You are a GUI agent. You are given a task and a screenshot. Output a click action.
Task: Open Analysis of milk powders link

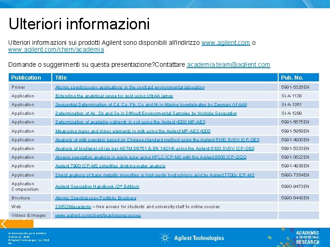tap(157, 140)
